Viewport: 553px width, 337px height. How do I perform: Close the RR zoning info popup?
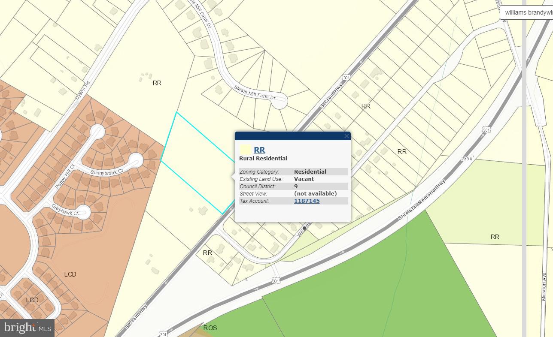tap(346, 136)
